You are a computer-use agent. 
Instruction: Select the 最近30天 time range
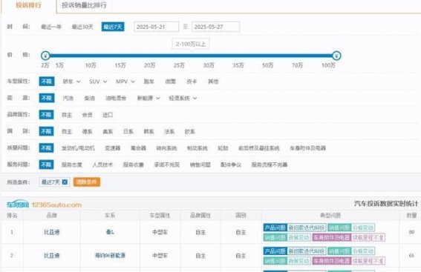[82, 27]
